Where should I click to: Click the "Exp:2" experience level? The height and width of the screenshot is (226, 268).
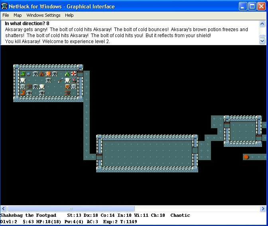(x=110, y=222)
